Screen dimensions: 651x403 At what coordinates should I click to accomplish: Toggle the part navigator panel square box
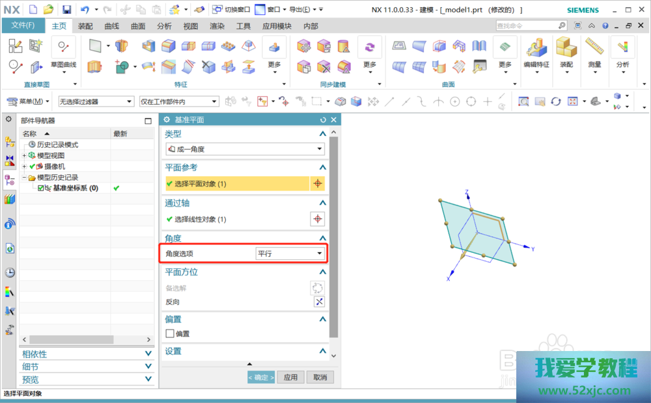coord(148,121)
